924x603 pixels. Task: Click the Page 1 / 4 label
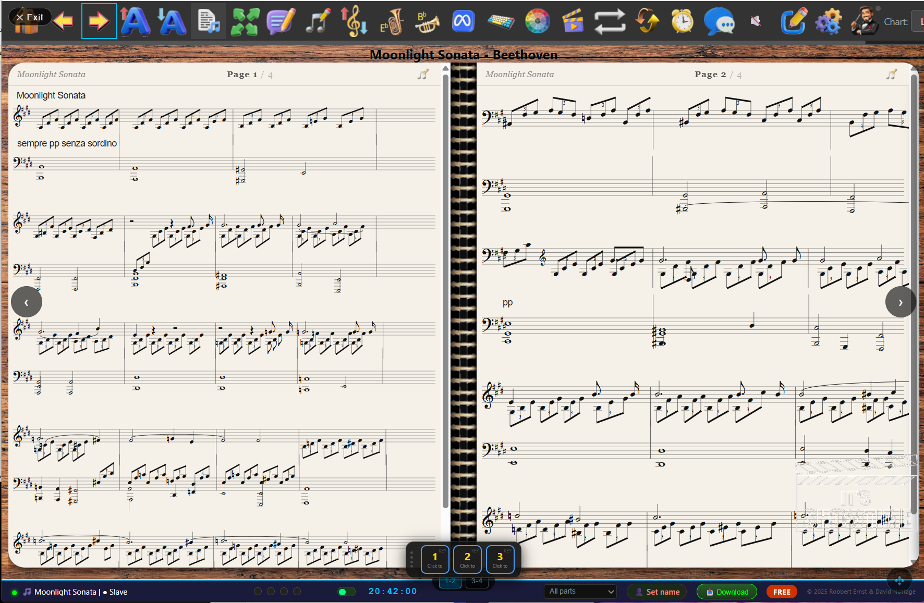click(250, 75)
